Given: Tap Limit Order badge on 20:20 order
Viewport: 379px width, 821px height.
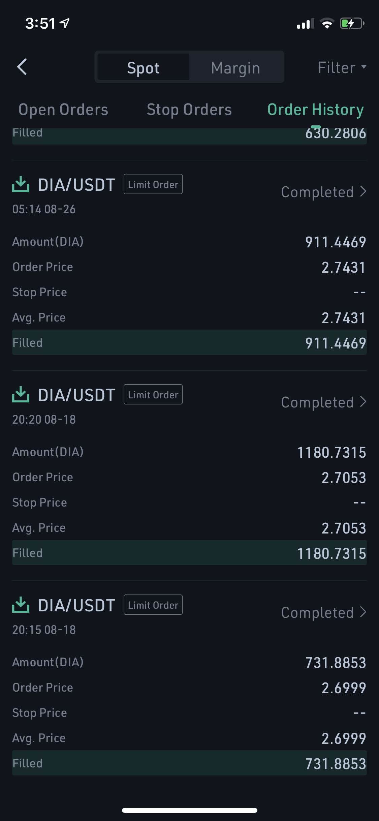Looking at the screenshot, I should click(153, 395).
